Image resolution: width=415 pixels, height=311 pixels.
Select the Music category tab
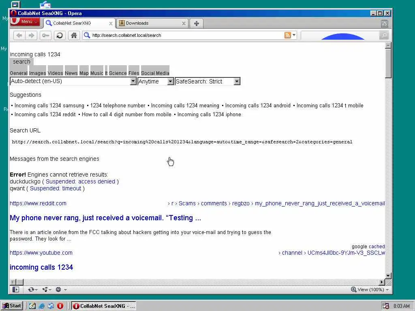coord(96,73)
